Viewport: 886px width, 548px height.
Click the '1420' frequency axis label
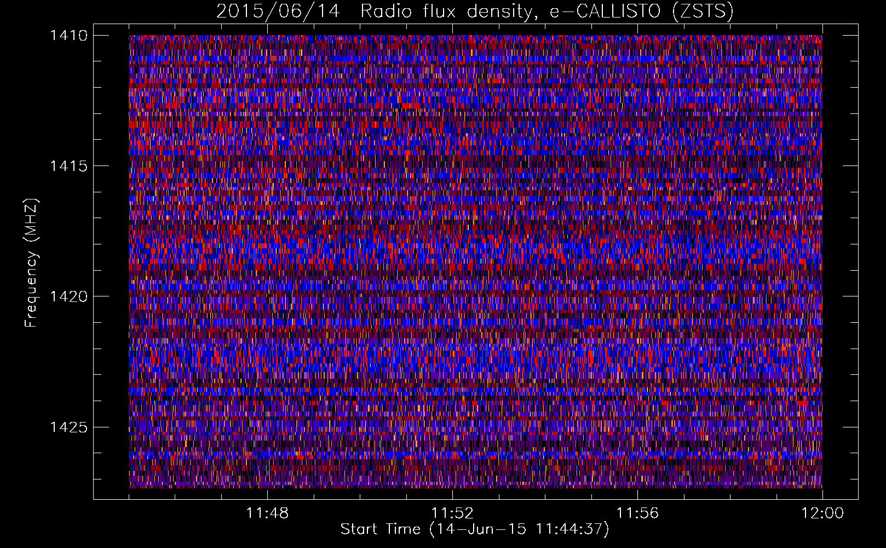point(68,296)
